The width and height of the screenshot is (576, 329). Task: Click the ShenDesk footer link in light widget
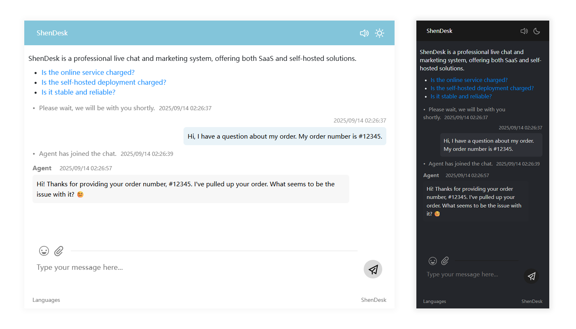374,300
